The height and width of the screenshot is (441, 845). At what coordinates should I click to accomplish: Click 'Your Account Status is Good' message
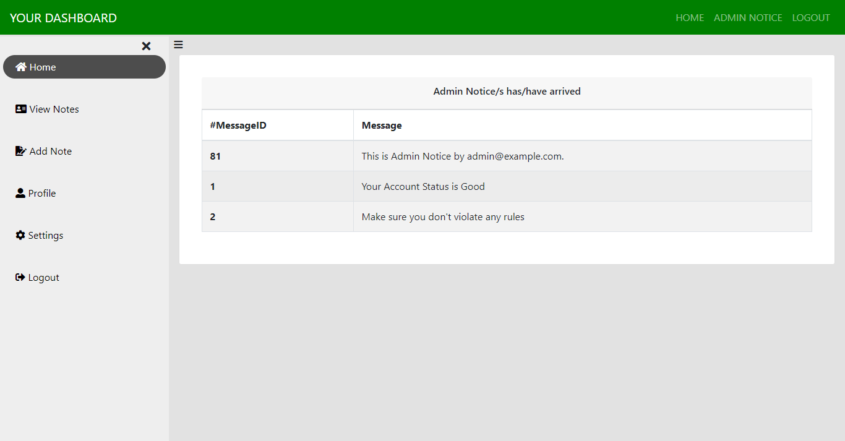point(423,186)
